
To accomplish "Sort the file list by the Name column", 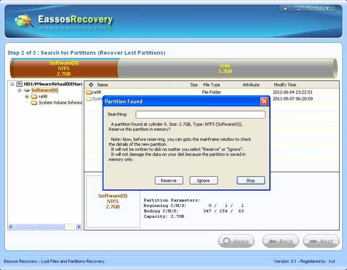I will point(103,85).
